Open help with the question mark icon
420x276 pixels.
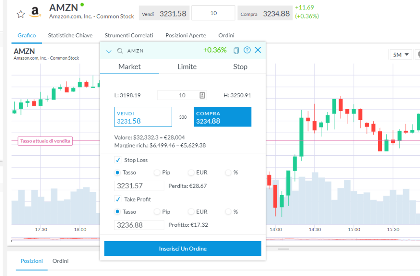[247, 50]
